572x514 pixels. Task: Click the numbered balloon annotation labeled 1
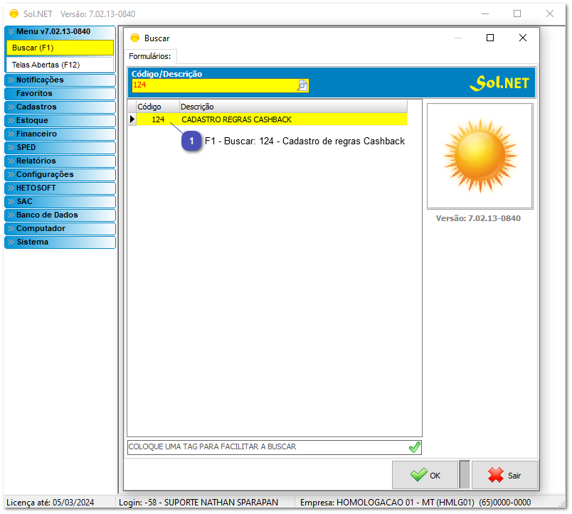[x=191, y=141]
